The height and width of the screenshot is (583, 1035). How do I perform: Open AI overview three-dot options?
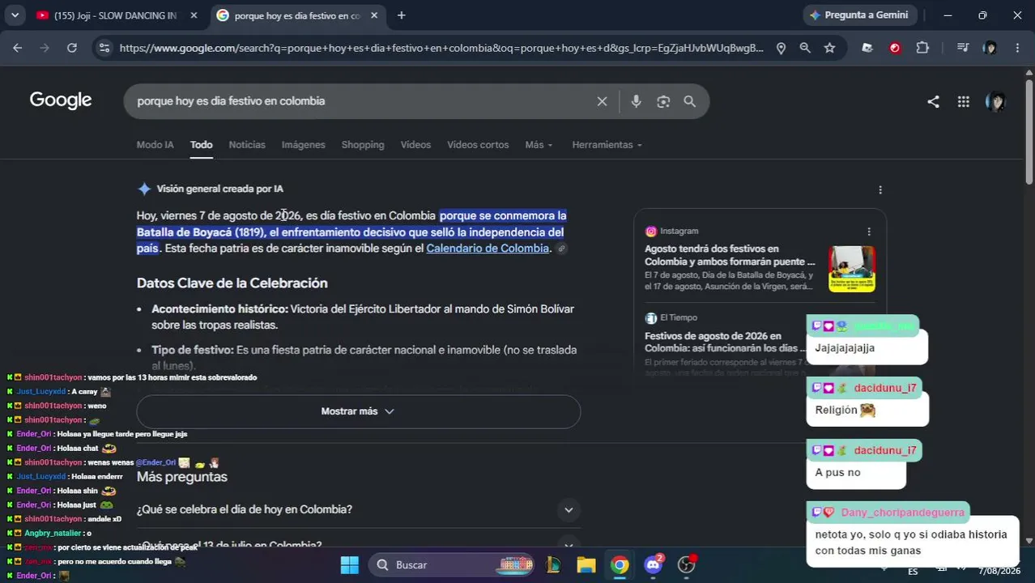(880, 189)
